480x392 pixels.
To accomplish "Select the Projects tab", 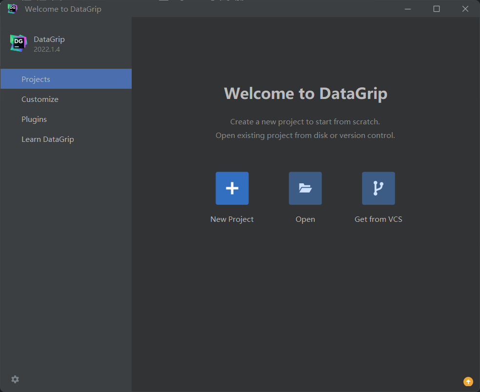I will (x=66, y=79).
